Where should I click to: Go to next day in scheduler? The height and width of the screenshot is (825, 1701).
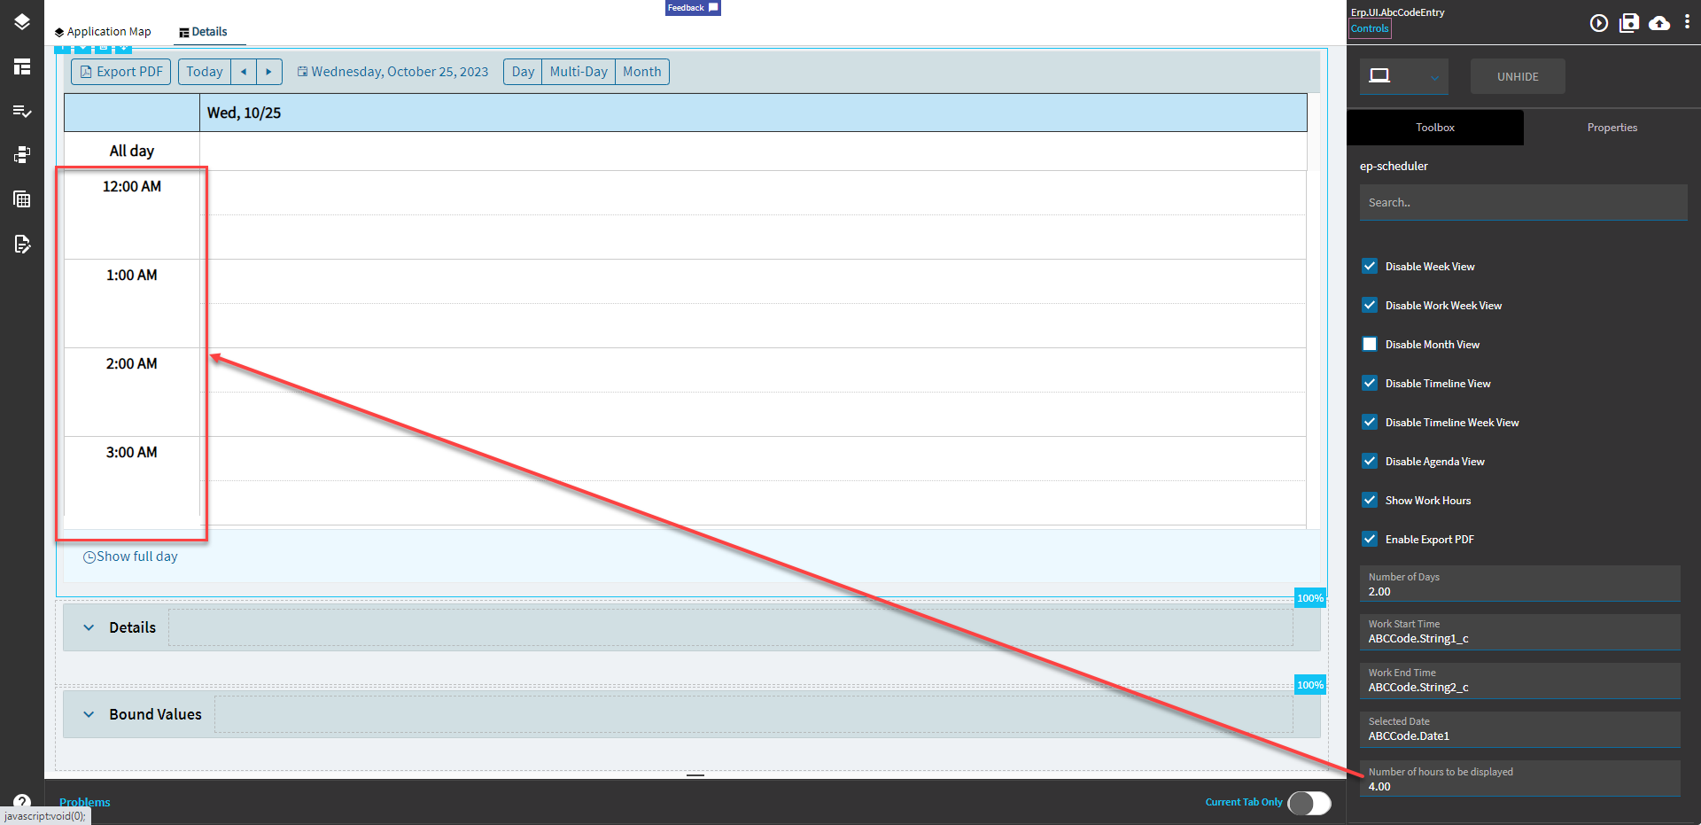click(x=268, y=72)
